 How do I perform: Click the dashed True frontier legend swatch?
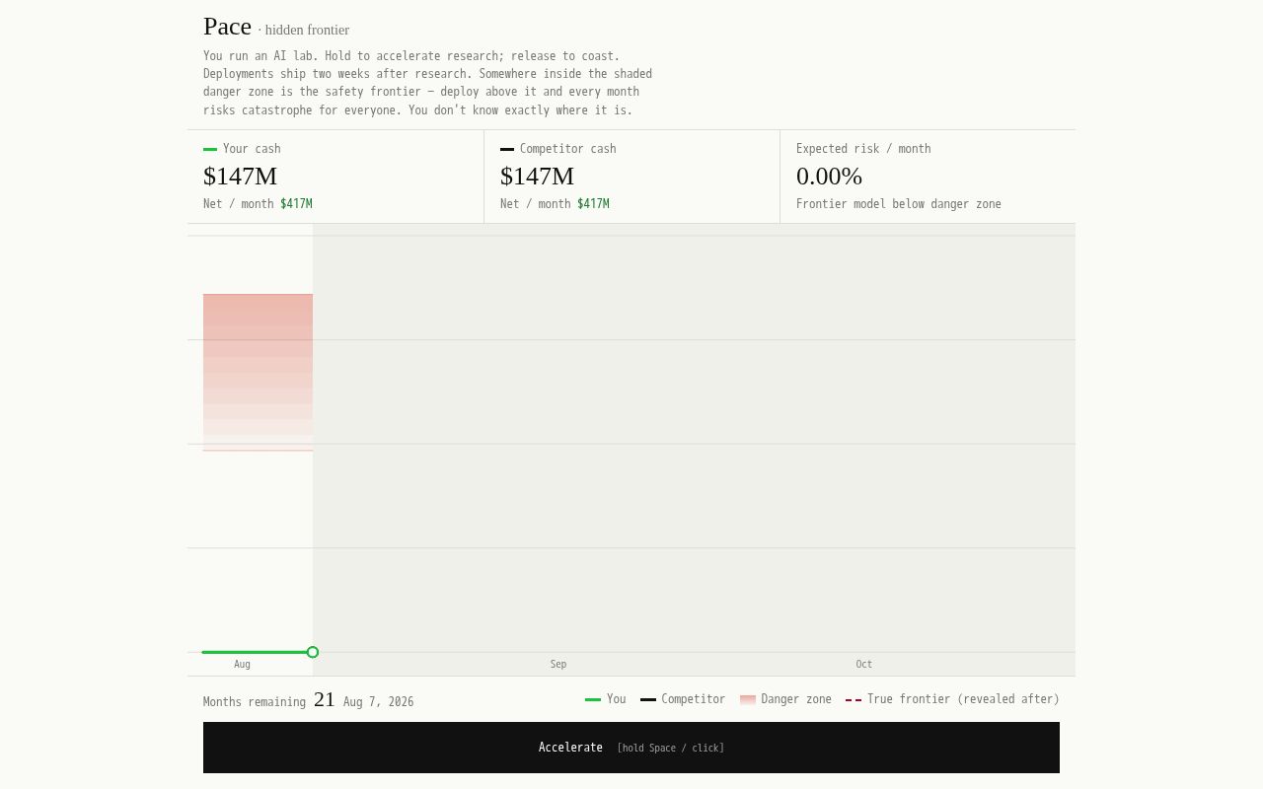(854, 699)
